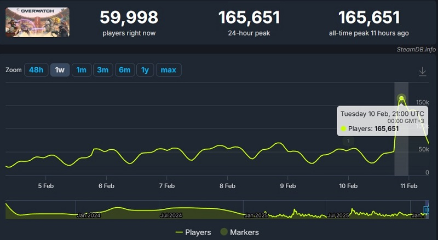Screen dimensions: 438x240
Task: Click marker 1 on the chart
Action: point(348,141)
